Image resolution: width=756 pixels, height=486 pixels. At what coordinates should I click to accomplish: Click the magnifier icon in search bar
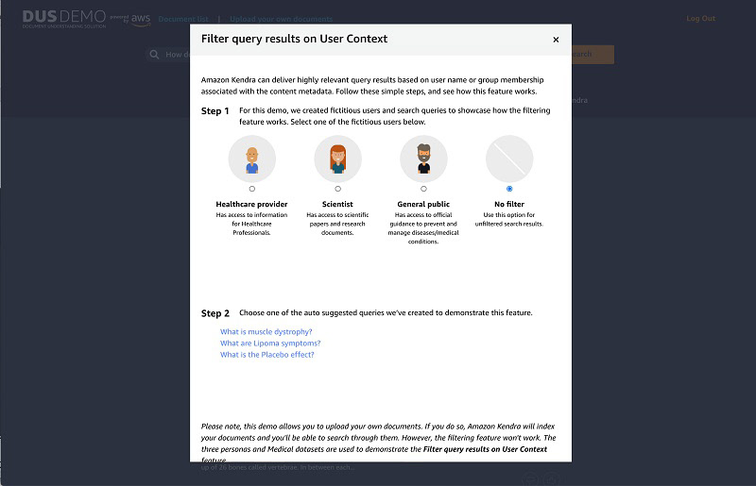tap(154, 55)
